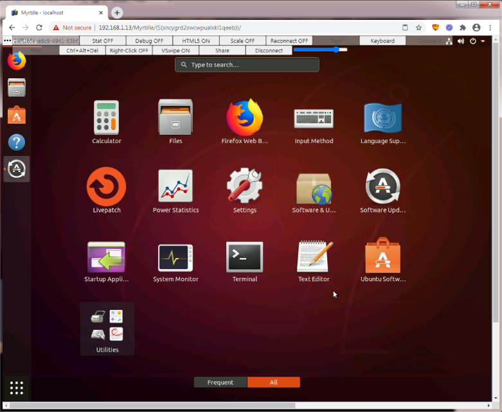This screenshot has height=412, width=502.
Task: Click Files icon in the Ubuntu dock
Action: coord(17,87)
